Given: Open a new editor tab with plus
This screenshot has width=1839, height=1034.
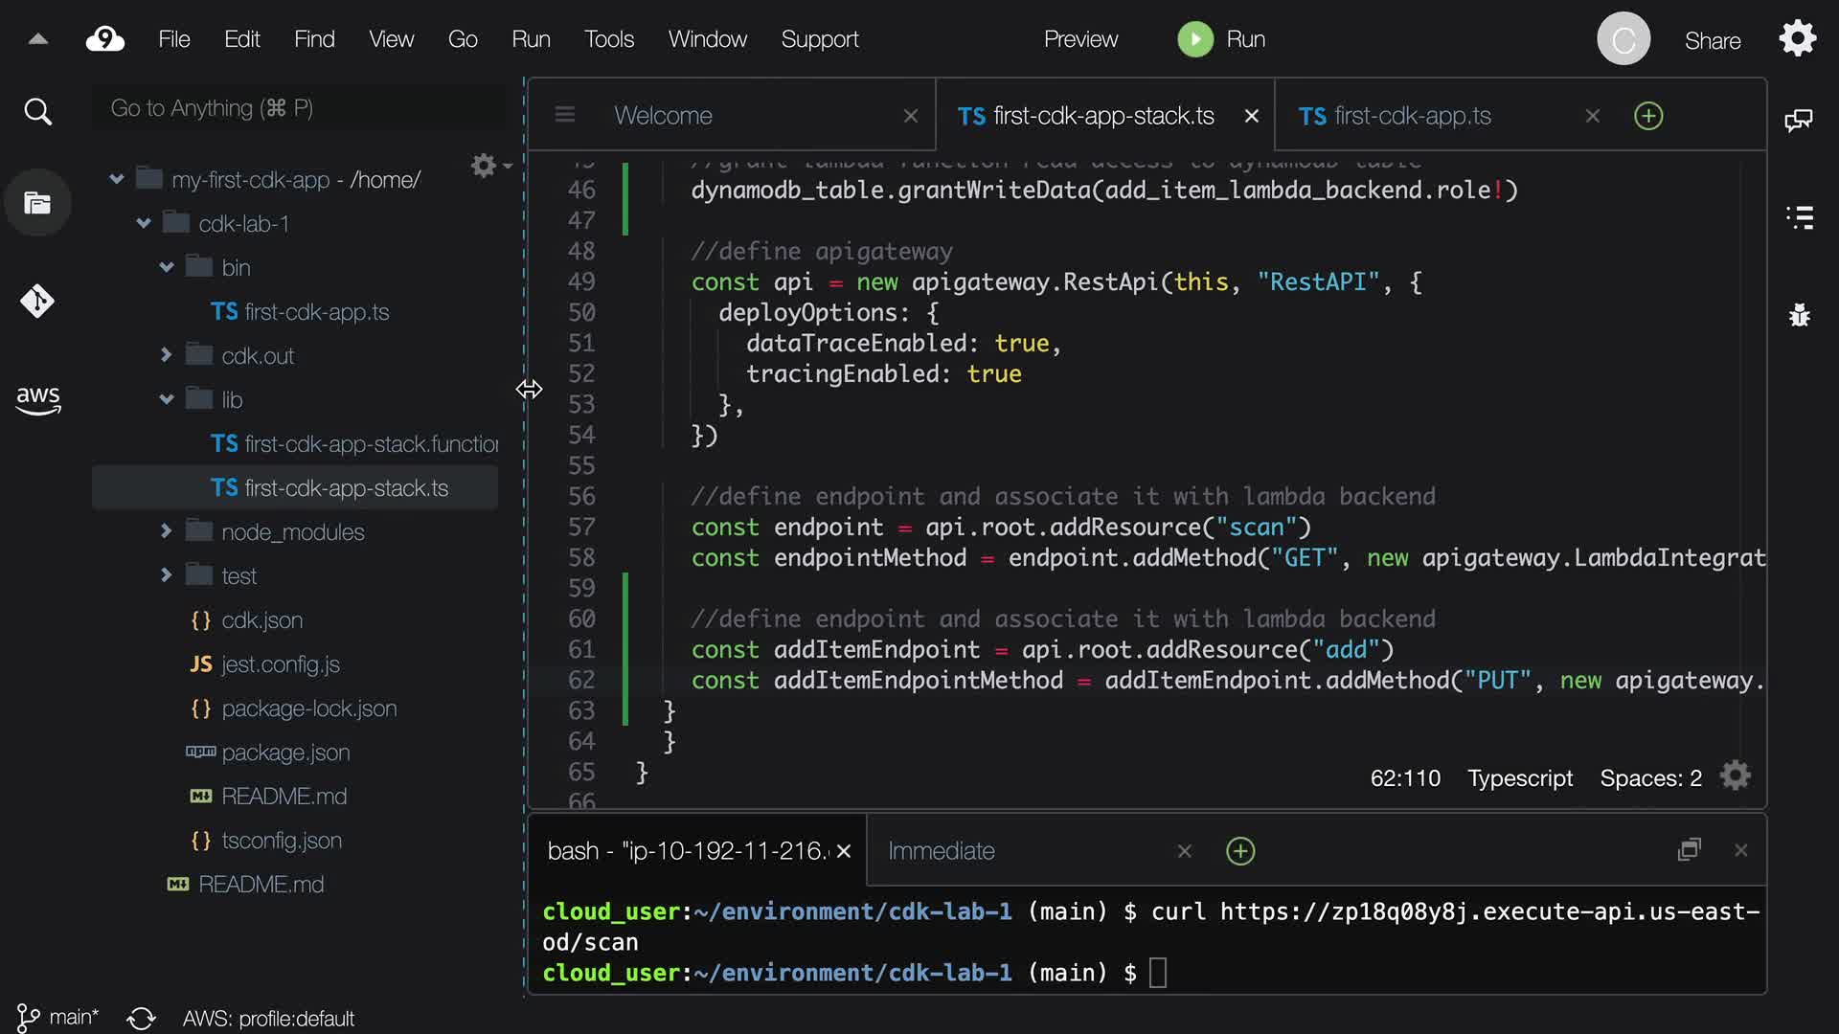Looking at the screenshot, I should [1647, 116].
